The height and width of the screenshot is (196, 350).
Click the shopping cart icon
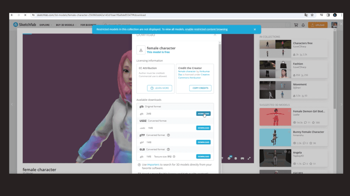tap(296, 25)
